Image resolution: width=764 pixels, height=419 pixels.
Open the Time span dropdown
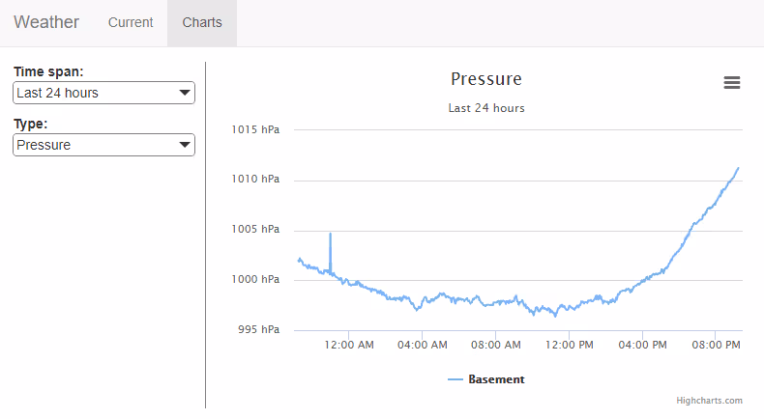coord(103,93)
